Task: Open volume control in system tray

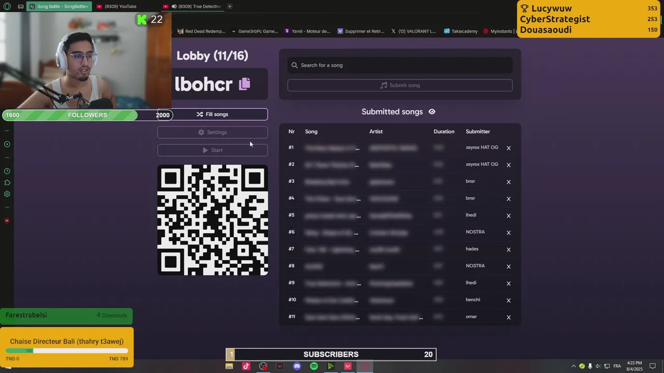Action: (x=598, y=366)
